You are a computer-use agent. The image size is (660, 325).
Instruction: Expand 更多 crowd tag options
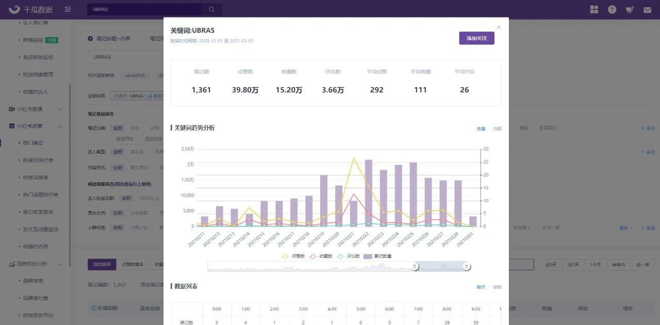pyautogui.click(x=625, y=228)
